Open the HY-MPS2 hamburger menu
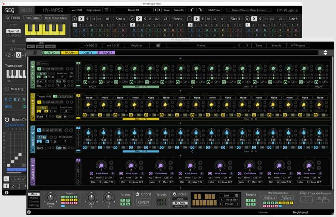This screenshot has height=217, width=336. (106, 10)
